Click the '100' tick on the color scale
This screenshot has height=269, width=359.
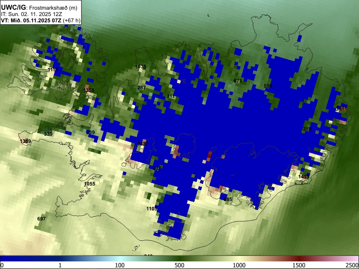pyautogui.click(x=120, y=265)
